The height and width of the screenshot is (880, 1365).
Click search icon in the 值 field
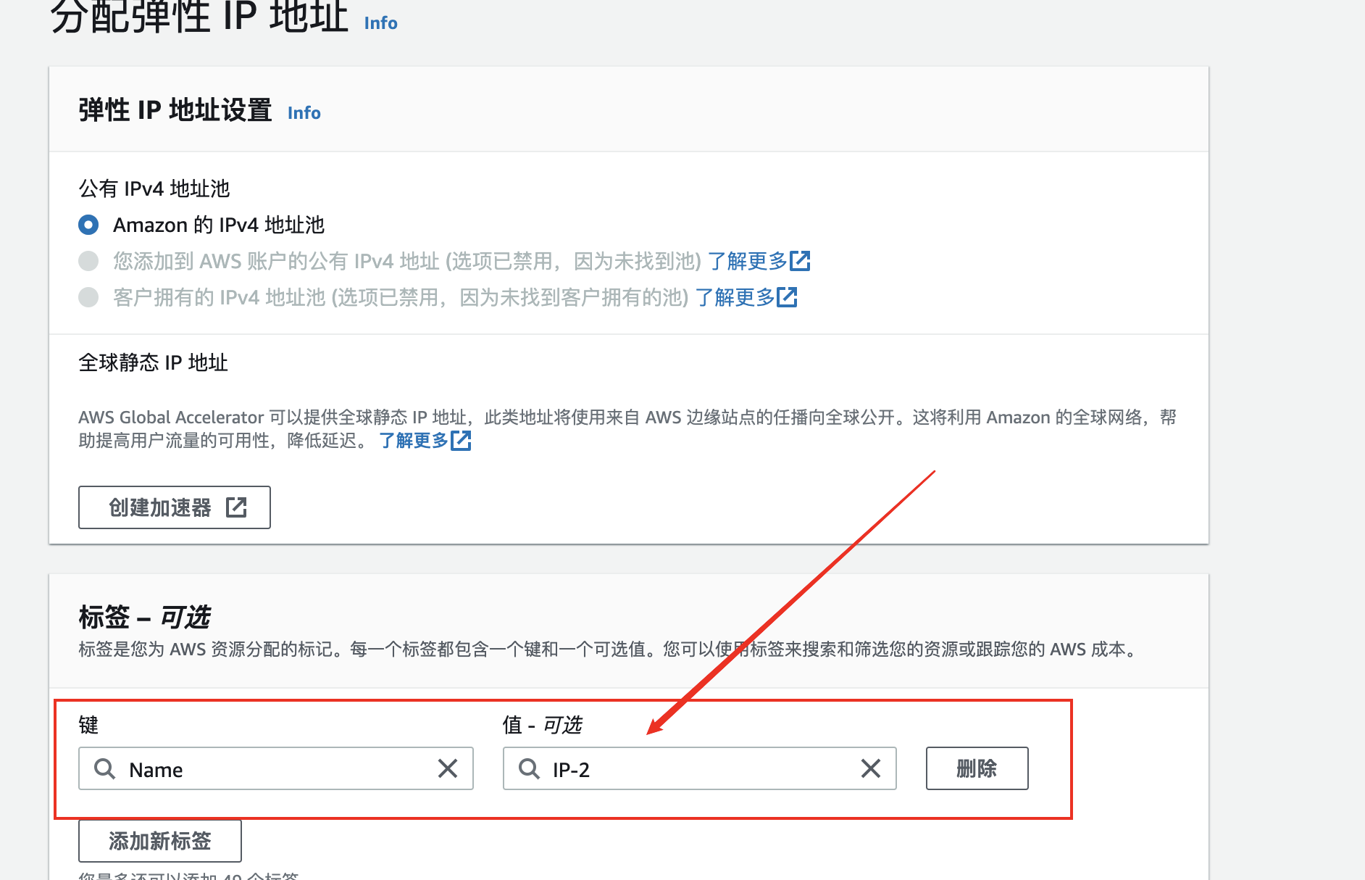click(530, 768)
